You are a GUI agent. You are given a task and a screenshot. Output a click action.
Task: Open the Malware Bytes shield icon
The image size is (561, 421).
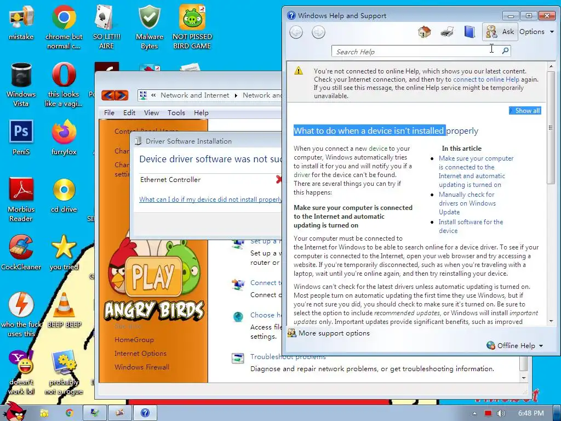(x=149, y=27)
